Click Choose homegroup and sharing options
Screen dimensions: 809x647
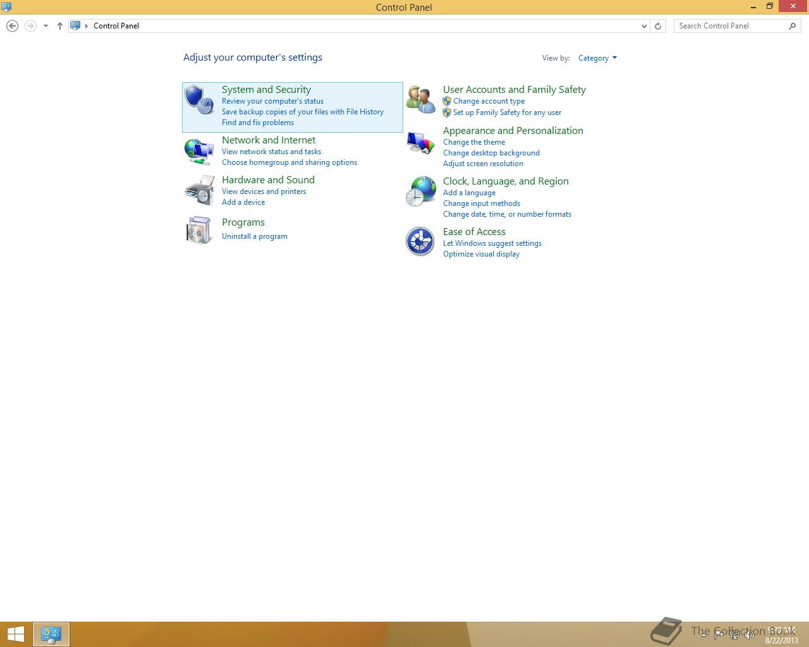click(x=289, y=162)
